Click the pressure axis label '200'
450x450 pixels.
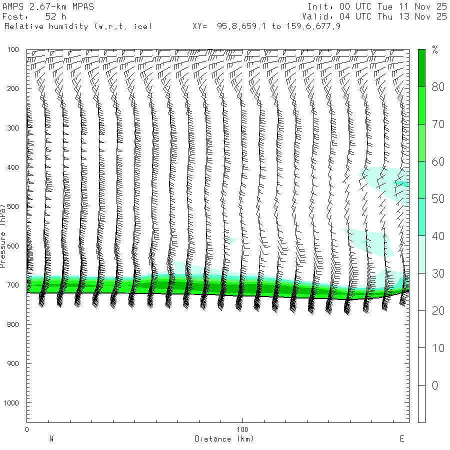13,88
